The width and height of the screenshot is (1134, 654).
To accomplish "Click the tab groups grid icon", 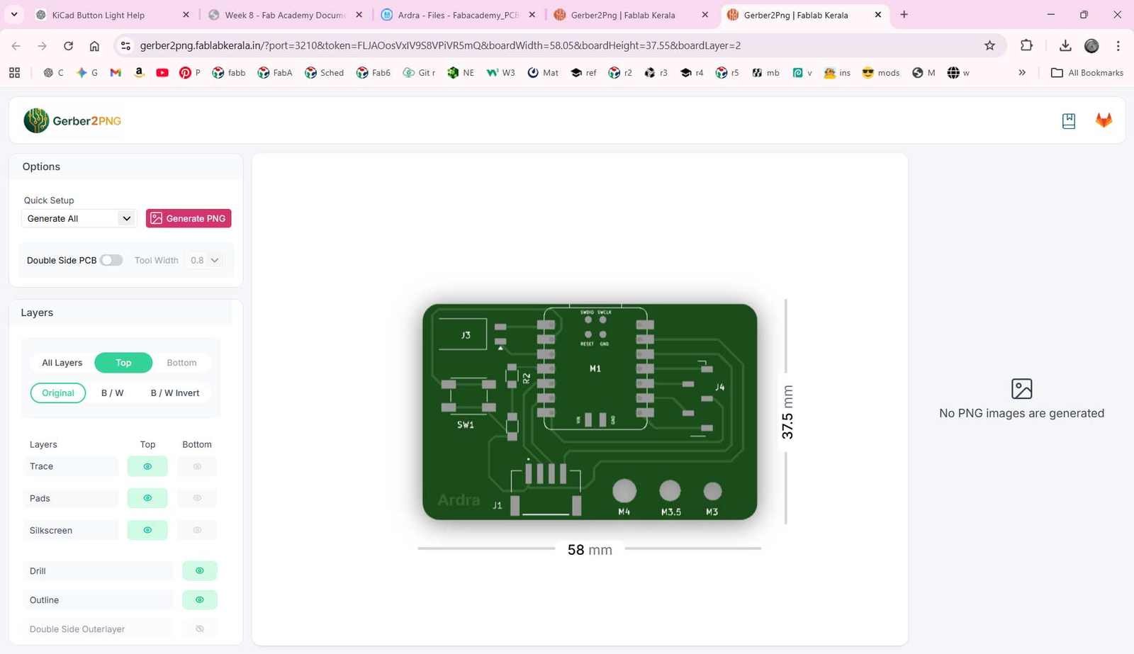I will coord(15,72).
